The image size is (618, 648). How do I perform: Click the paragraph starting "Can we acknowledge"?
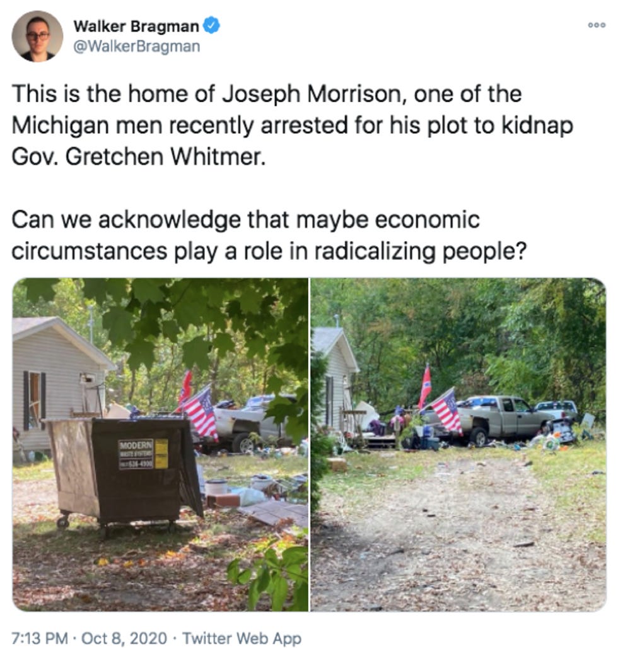(269, 235)
